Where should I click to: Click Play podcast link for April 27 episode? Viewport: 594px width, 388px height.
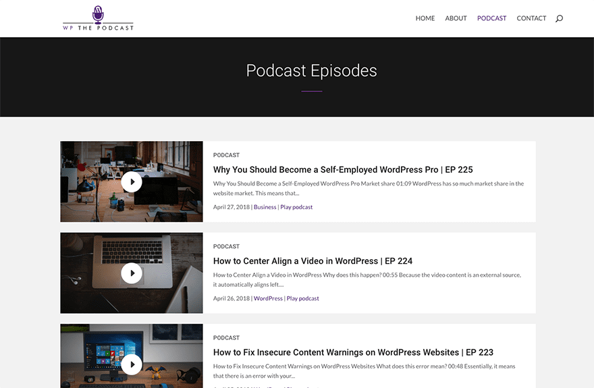[296, 207]
